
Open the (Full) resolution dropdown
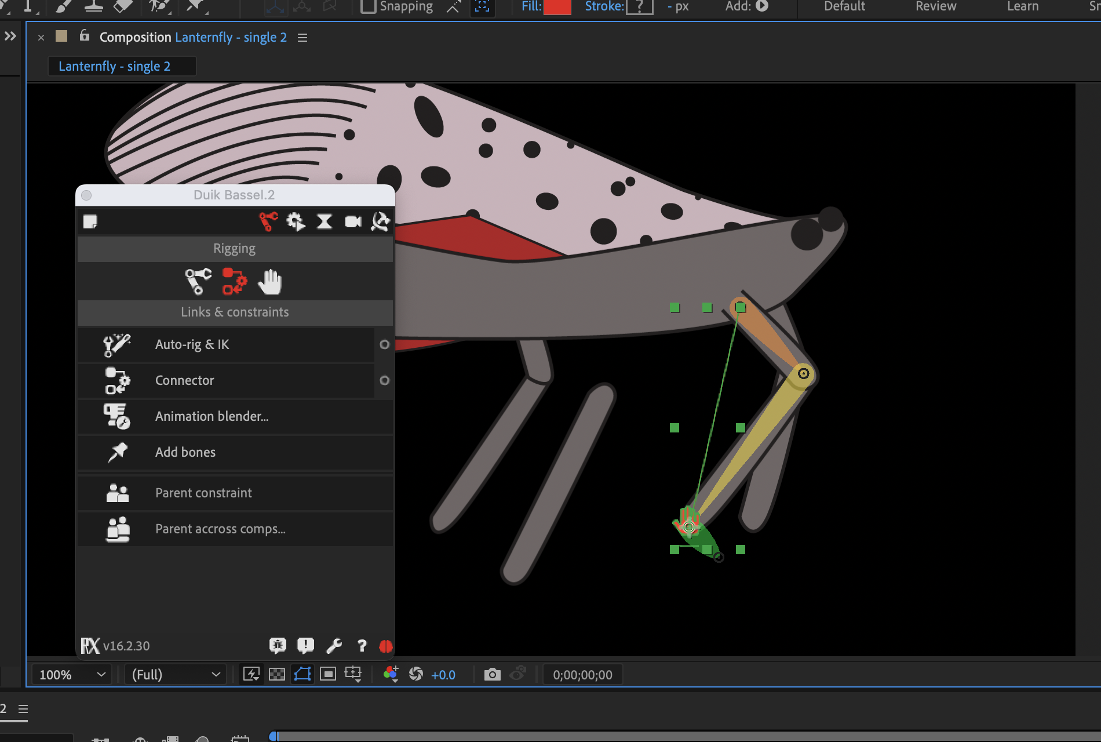pos(175,675)
